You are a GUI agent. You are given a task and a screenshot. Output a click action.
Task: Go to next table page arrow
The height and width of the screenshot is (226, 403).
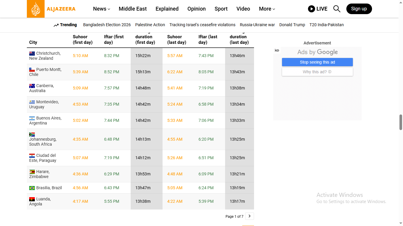[x=249, y=216]
